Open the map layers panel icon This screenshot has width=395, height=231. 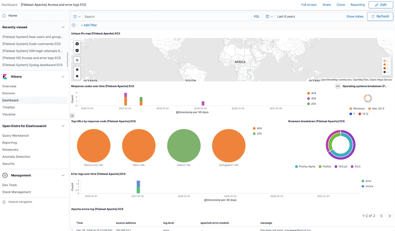click(77, 76)
